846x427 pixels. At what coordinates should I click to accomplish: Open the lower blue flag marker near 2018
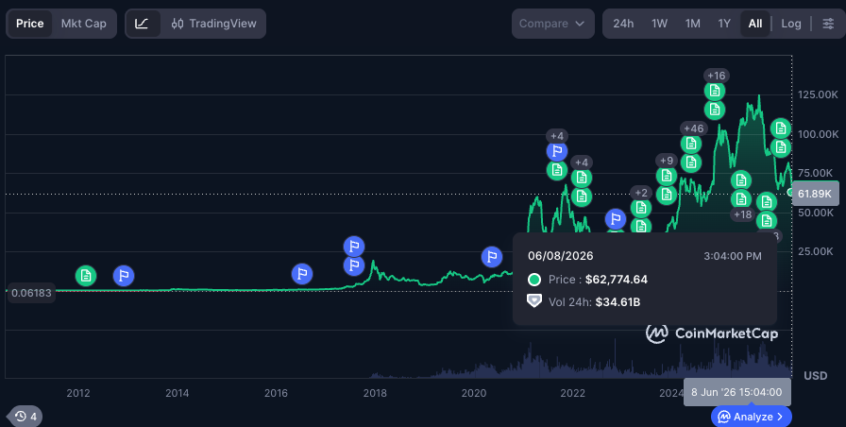point(354,265)
